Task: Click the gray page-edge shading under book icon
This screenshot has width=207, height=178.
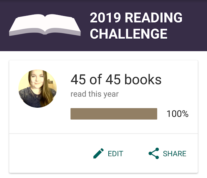Action: [x=45, y=32]
